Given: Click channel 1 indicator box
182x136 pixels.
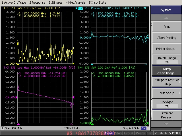Looking at the screenshot, I should (x=2, y=128).
